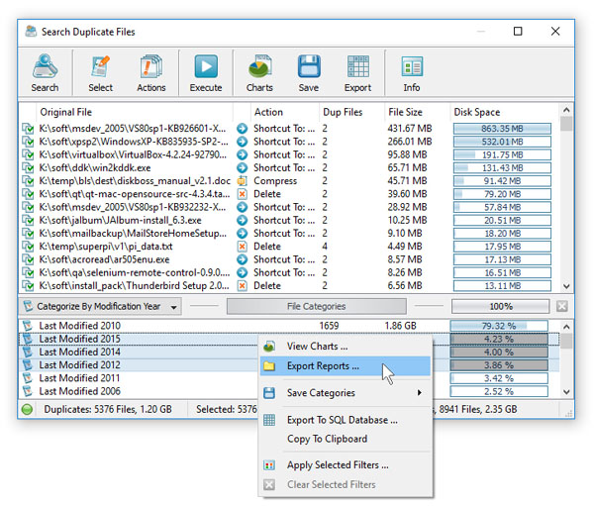Click the Search Duplicate Files title icon

[31, 32]
